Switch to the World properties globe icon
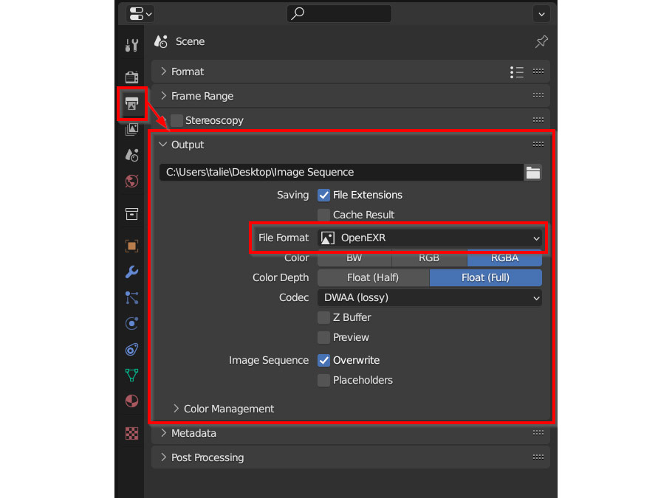The width and height of the screenshot is (672, 498). tap(131, 181)
